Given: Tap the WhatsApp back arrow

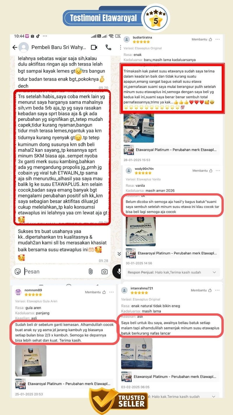Looking at the screenshot, I should click(x=15, y=47).
